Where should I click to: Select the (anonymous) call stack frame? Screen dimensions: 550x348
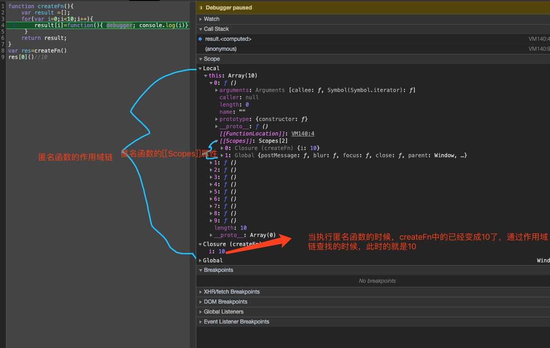coord(221,49)
